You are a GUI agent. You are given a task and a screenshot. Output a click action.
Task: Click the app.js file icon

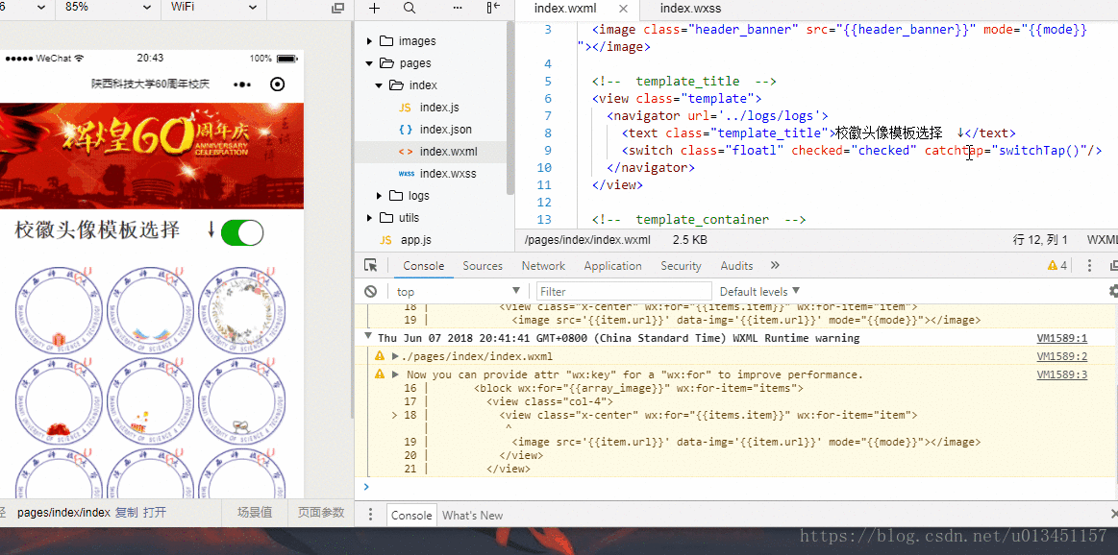tap(385, 240)
